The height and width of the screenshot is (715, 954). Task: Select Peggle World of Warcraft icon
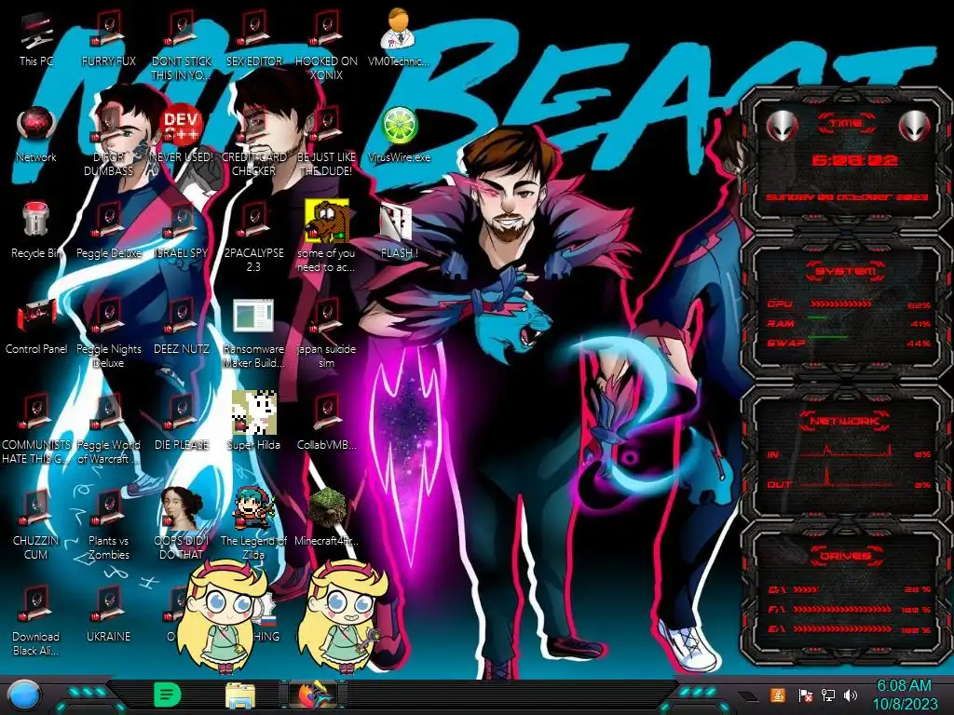[x=108, y=429]
